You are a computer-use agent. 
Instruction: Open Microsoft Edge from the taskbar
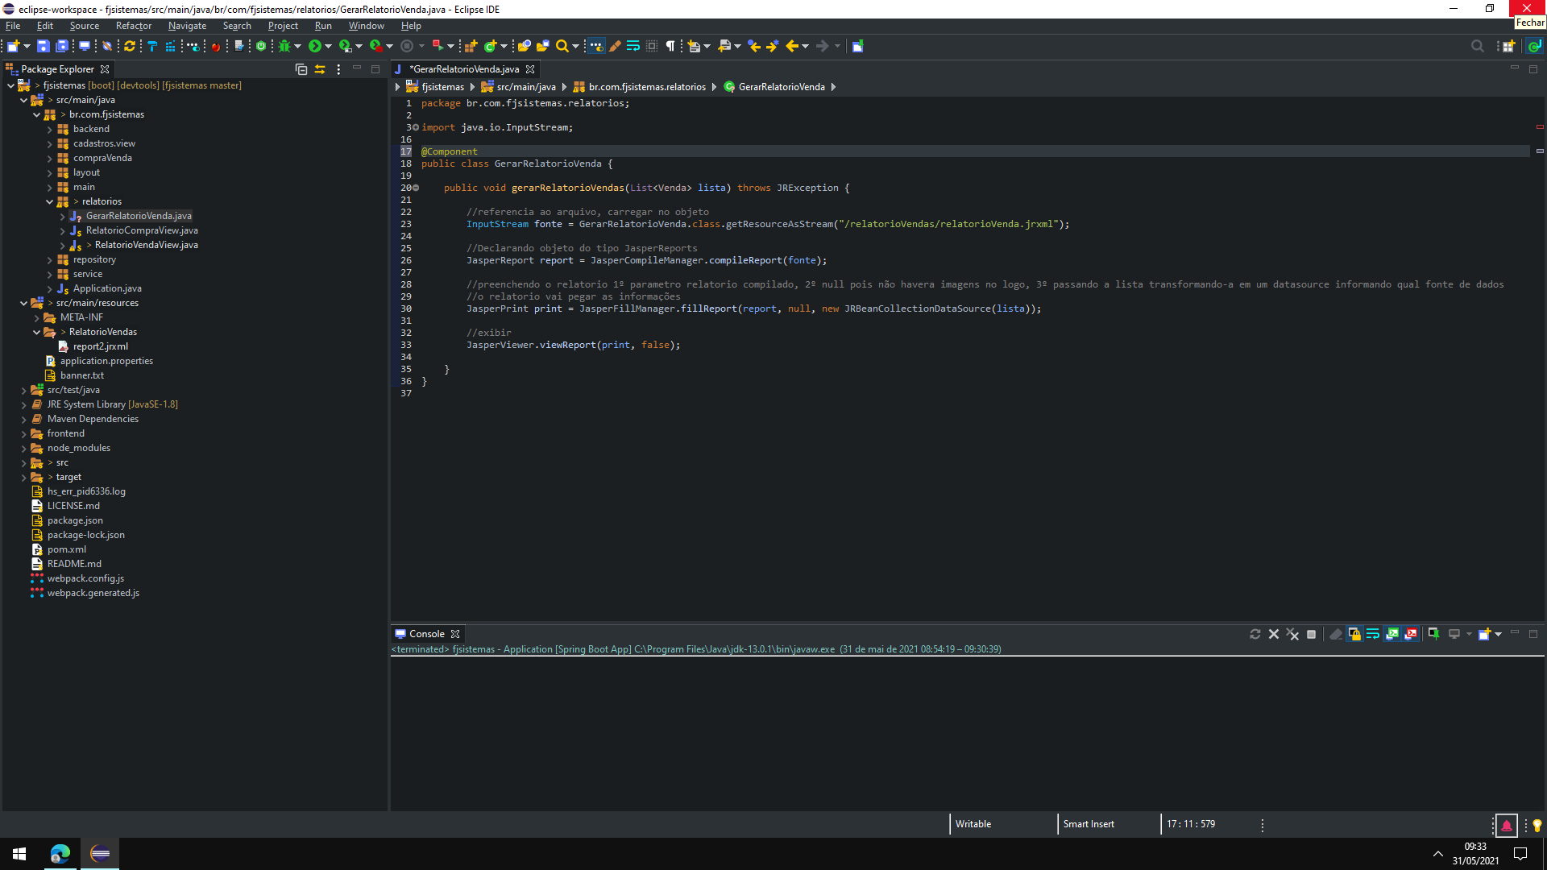pos(60,854)
